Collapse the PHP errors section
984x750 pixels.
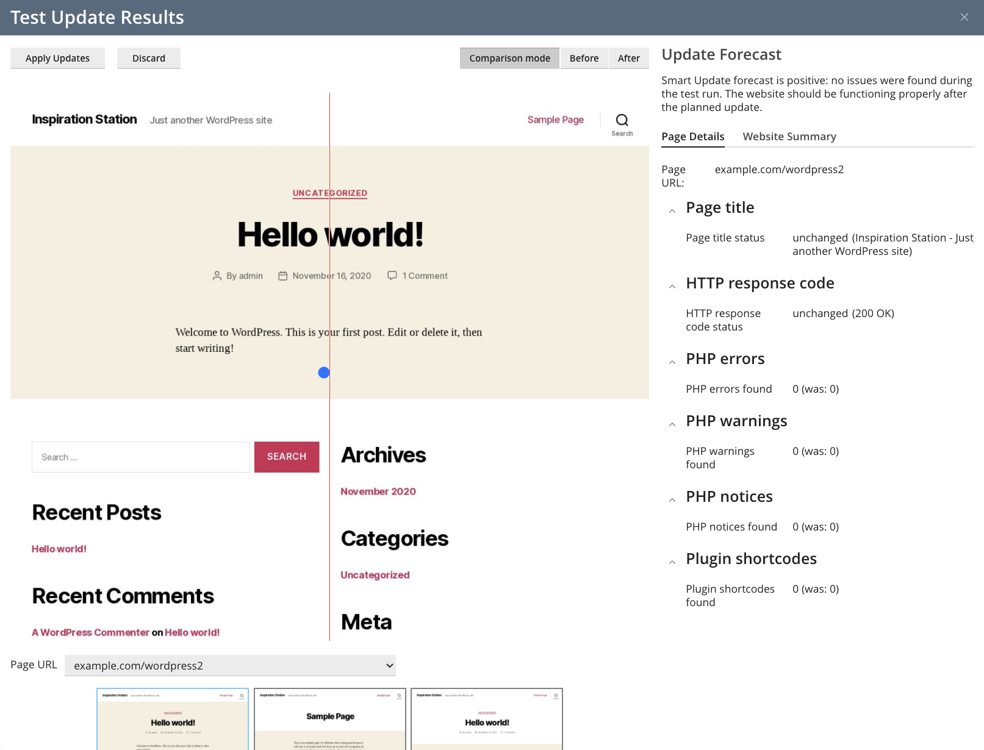click(x=672, y=362)
